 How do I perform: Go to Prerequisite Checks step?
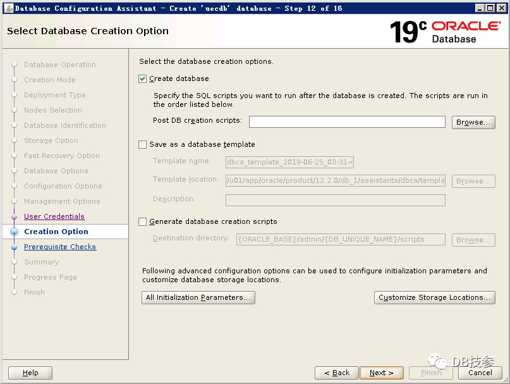(x=59, y=247)
